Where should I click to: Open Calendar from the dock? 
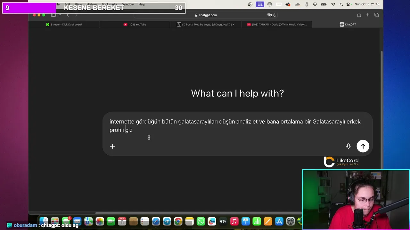click(x=122, y=221)
